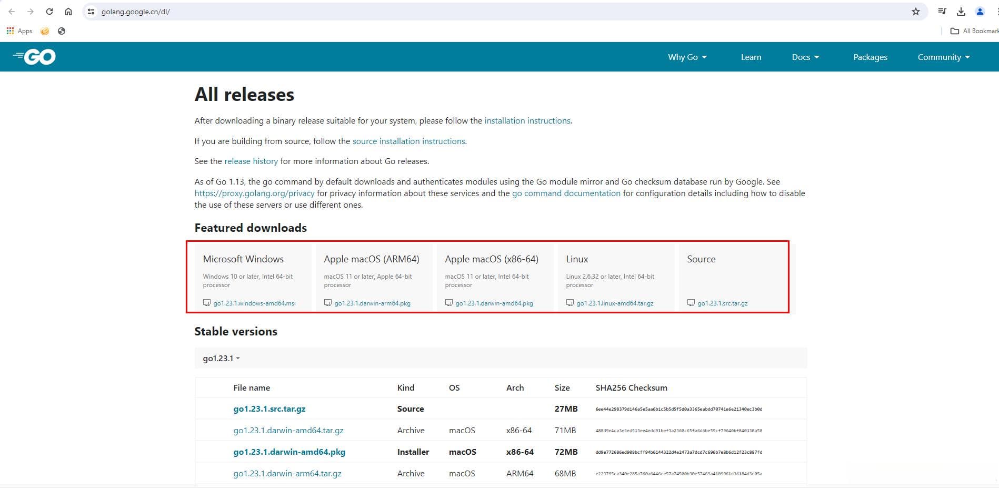This screenshot has width=999, height=490.
Task: Click the 27MB size cell
Action: click(x=566, y=409)
